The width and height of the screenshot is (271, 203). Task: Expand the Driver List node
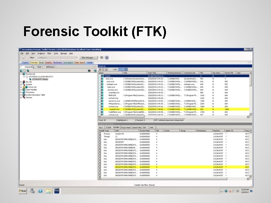(x=21, y=87)
